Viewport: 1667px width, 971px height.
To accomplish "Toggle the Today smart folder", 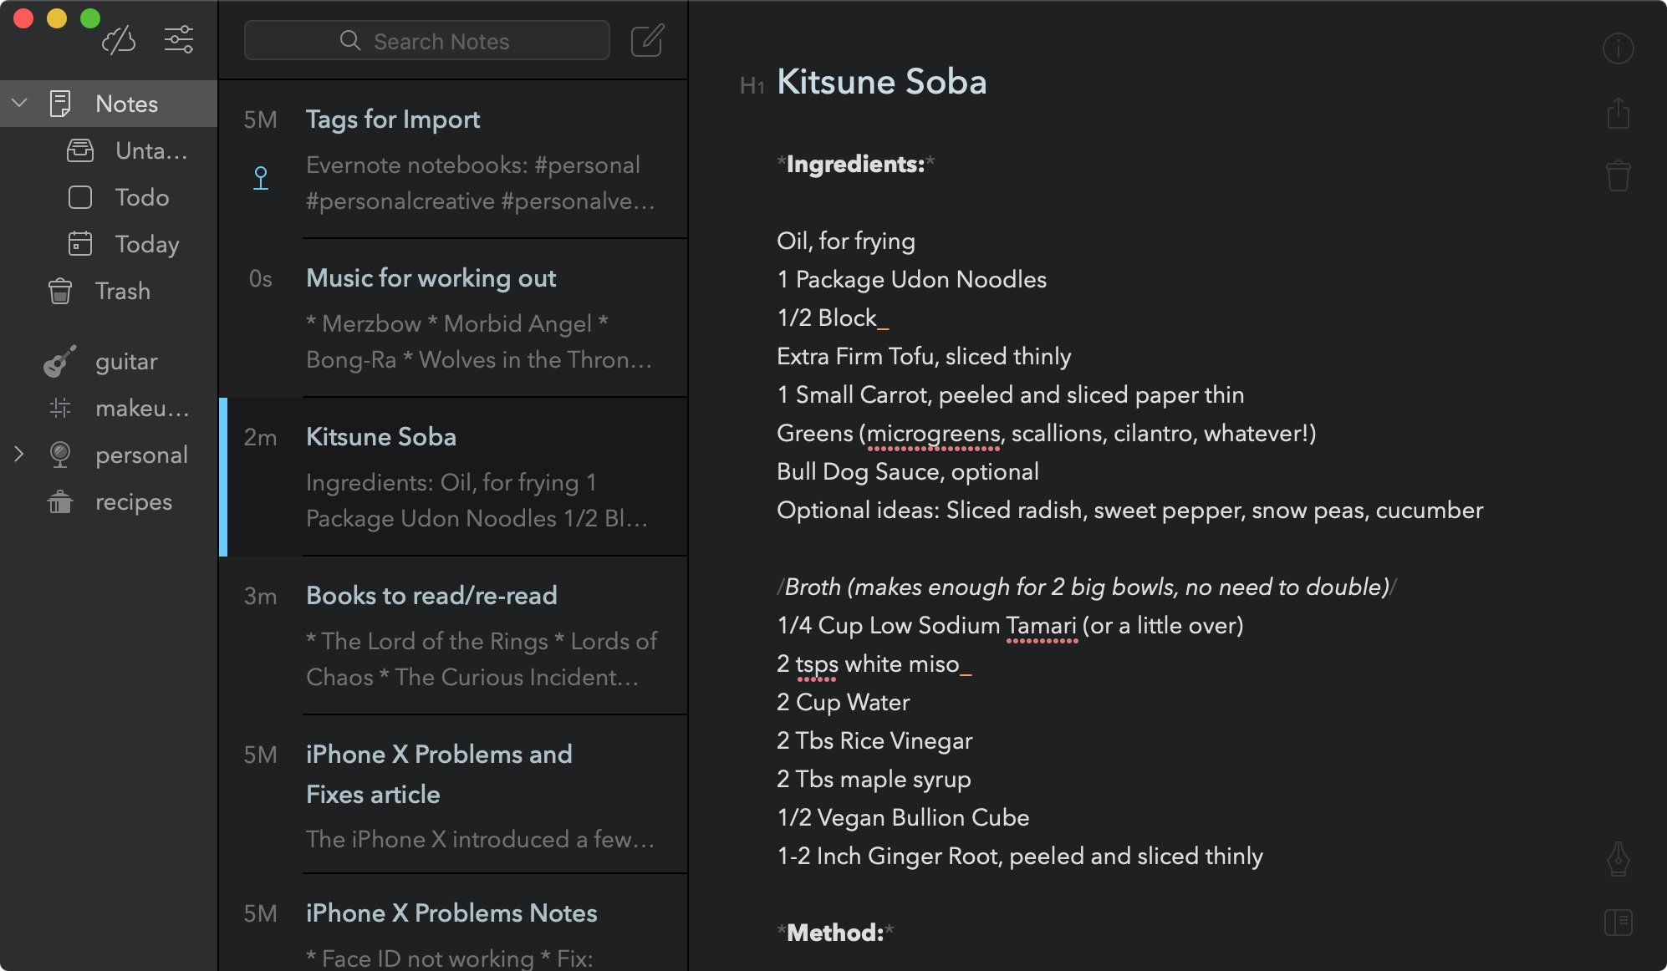I will coord(147,244).
